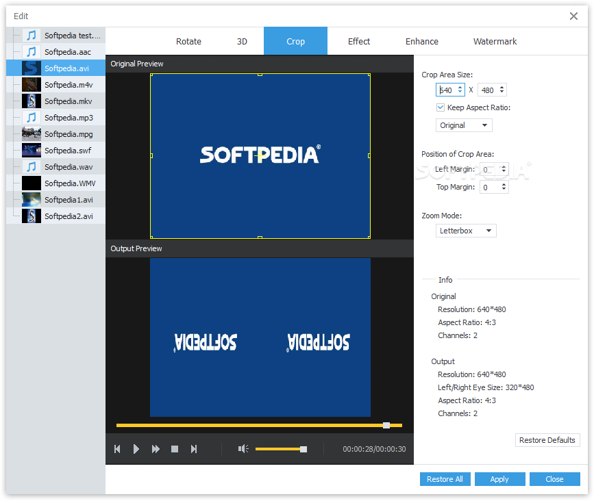Click the Close button
The image size is (594, 501).
click(554, 479)
